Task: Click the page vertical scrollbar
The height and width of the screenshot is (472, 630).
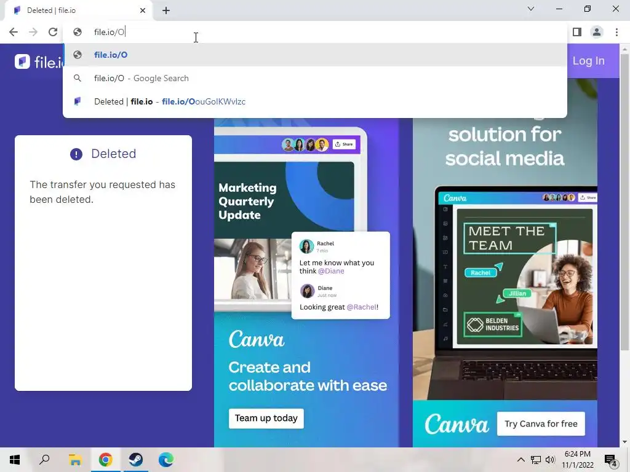Action: [624, 201]
